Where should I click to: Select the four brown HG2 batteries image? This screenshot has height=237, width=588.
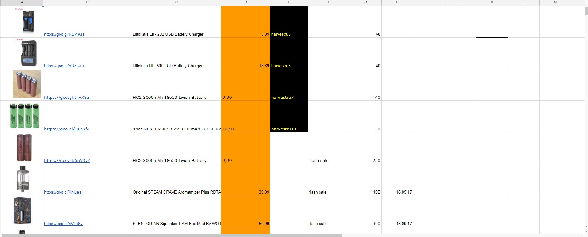pos(27,84)
